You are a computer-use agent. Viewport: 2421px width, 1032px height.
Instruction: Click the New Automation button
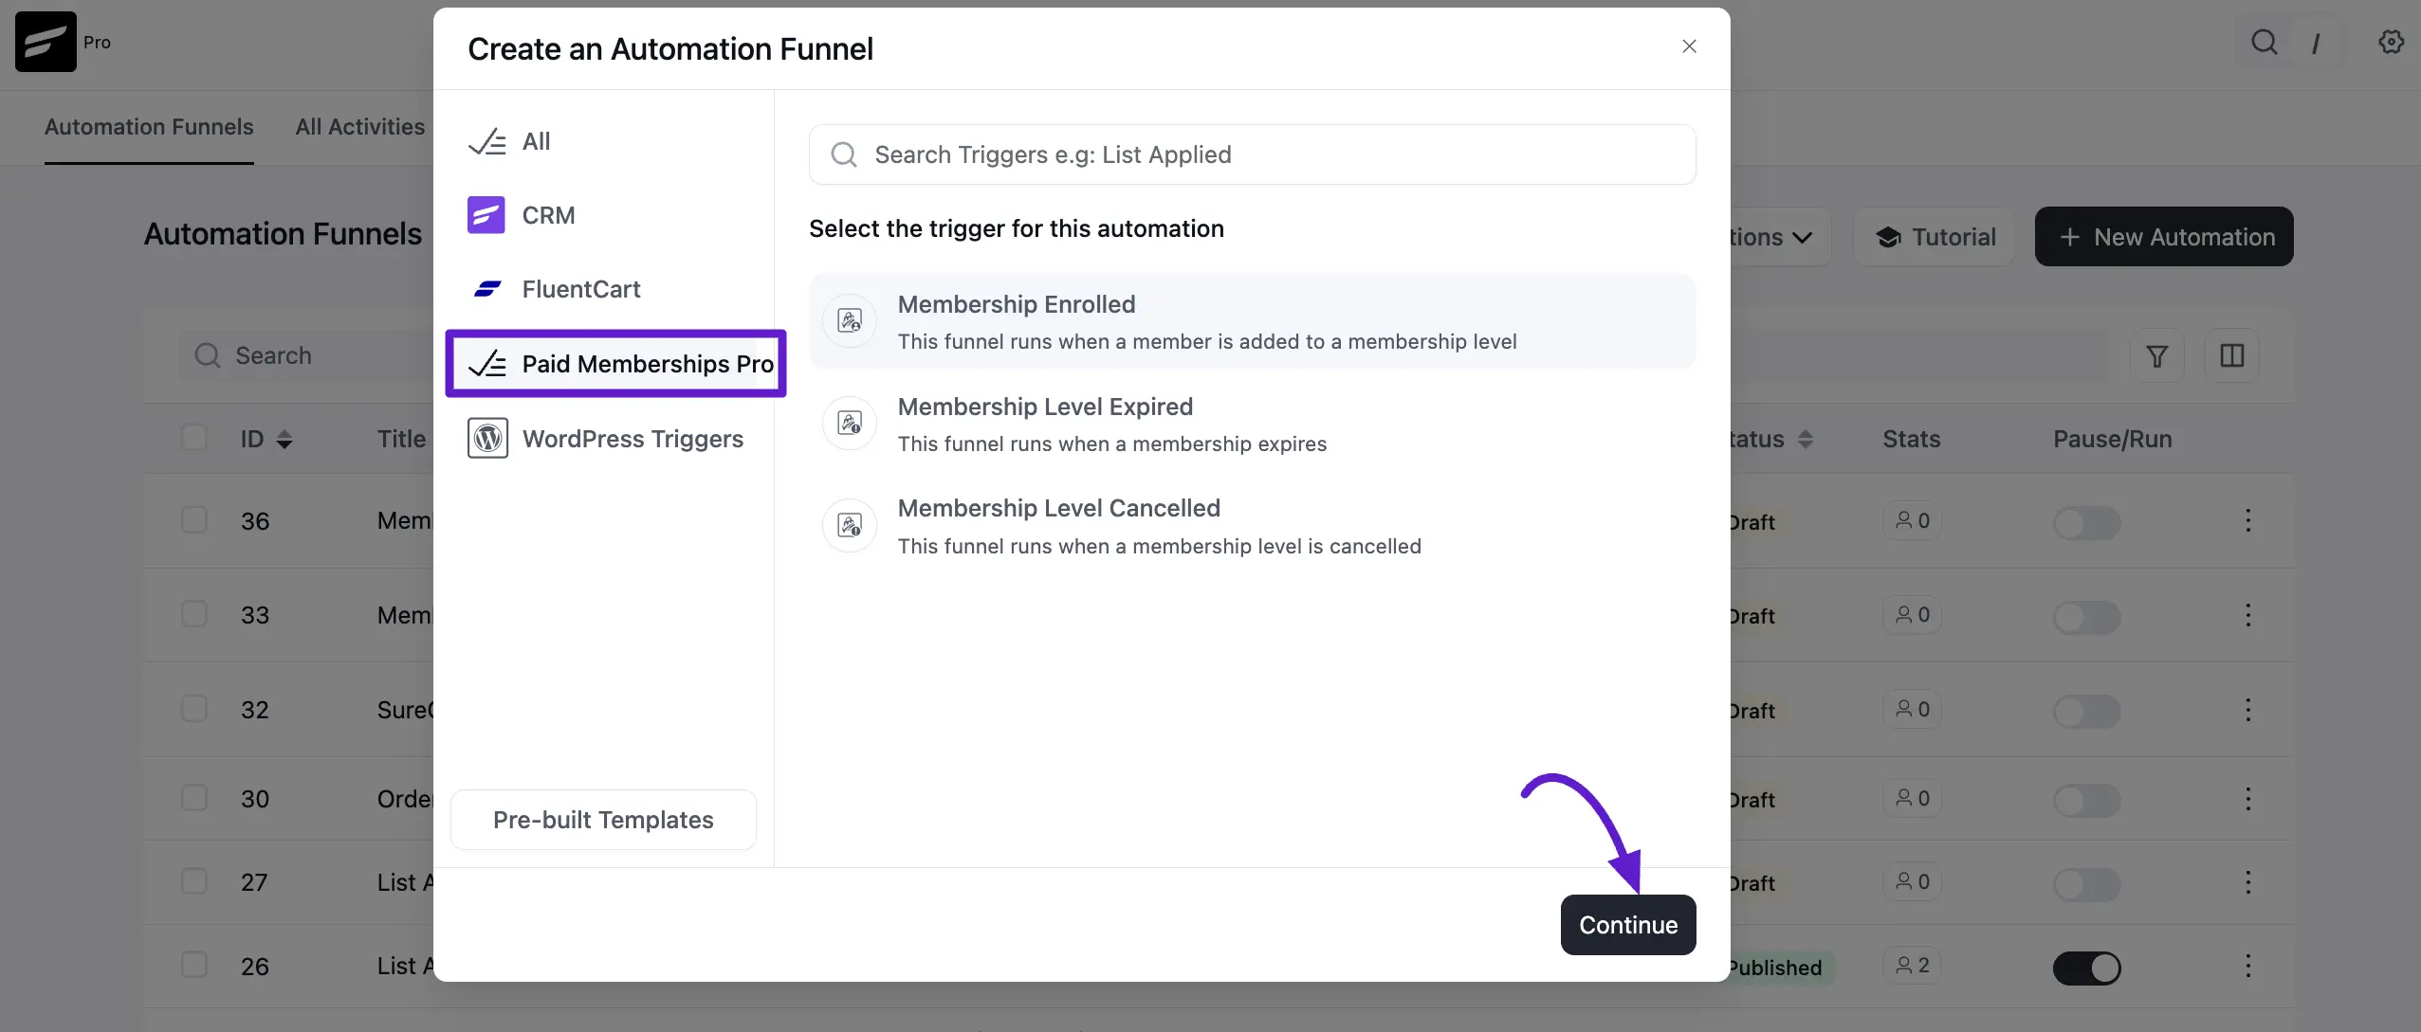click(x=2164, y=237)
